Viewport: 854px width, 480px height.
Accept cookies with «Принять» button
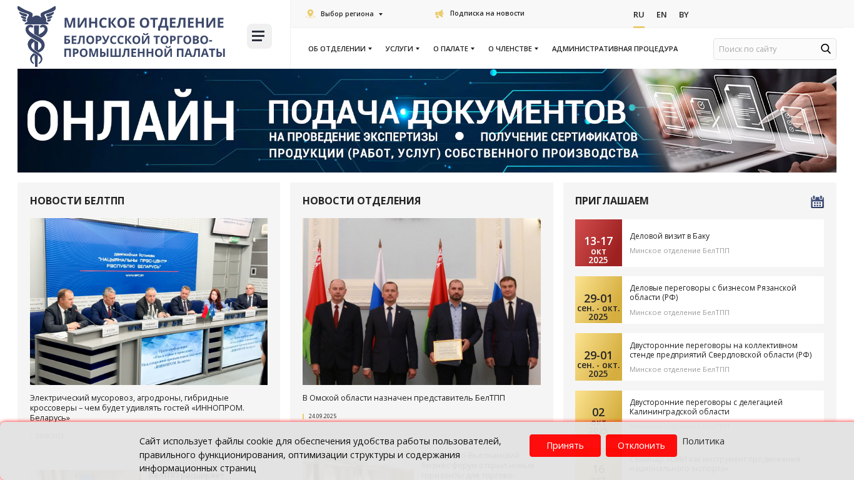pyautogui.click(x=565, y=446)
